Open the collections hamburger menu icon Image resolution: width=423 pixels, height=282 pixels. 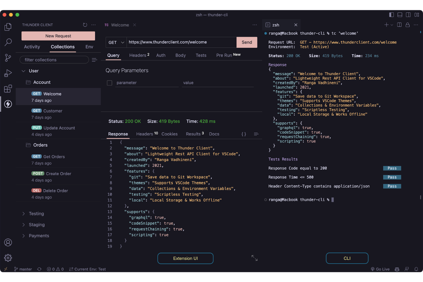(x=94, y=60)
